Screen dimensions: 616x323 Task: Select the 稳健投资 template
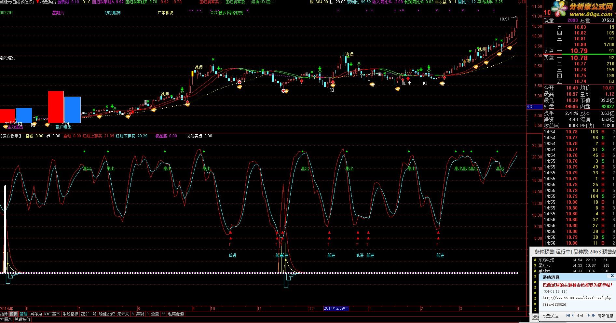[x=107, y=314]
